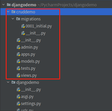
Task: Click the root djangodemo project folder icon
Action: point(9,5)
